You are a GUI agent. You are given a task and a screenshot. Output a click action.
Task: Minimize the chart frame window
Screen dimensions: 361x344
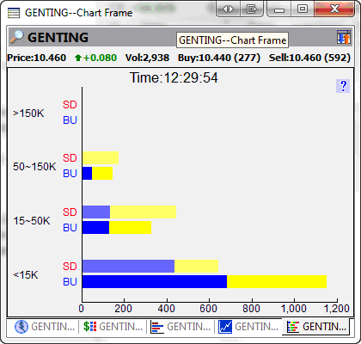[x=279, y=9]
